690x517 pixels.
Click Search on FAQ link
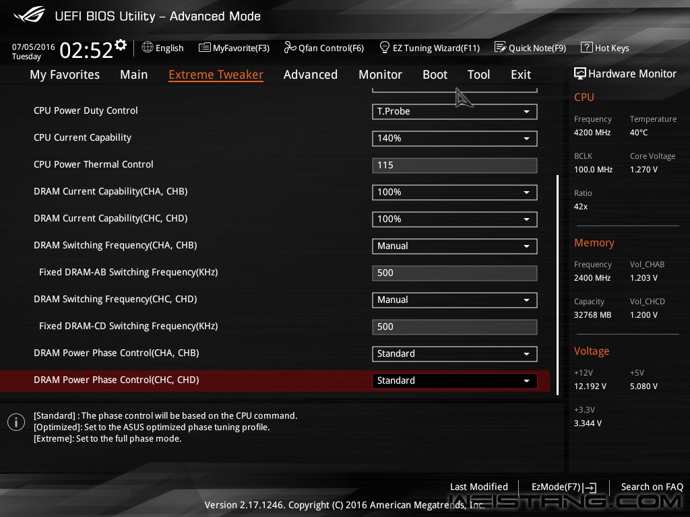652,487
